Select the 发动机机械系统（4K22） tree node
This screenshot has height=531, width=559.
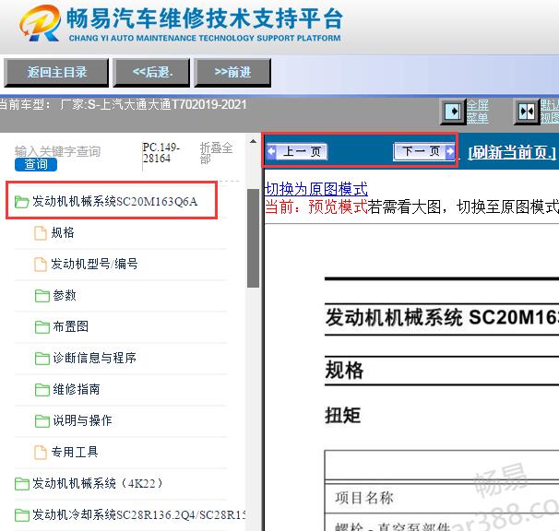98,484
